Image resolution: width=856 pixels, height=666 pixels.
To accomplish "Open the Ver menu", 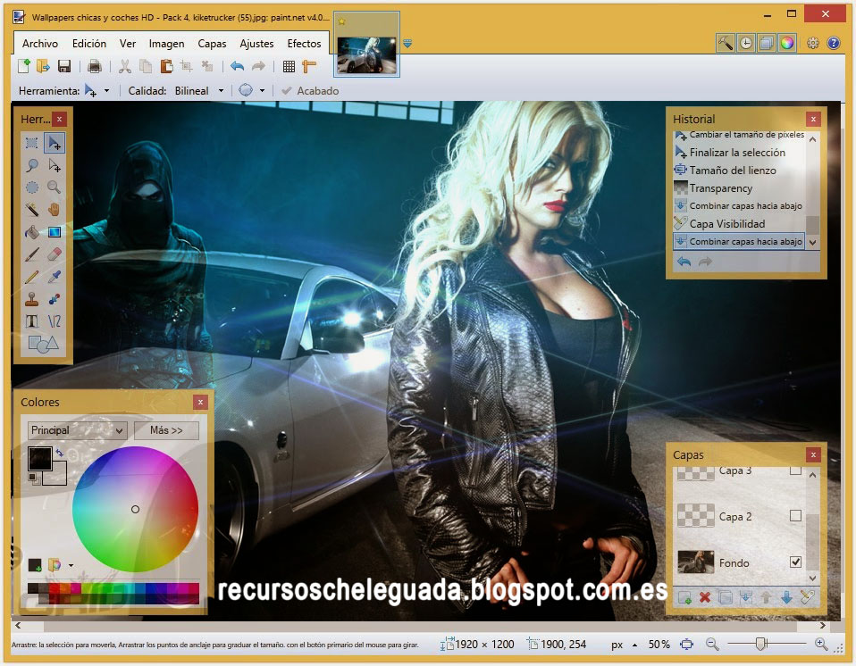I will pos(128,44).
